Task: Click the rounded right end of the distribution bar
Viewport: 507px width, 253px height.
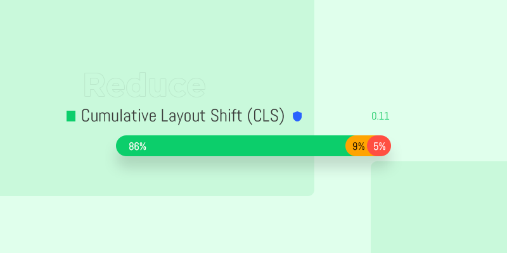Action: [x=386, y=146]
